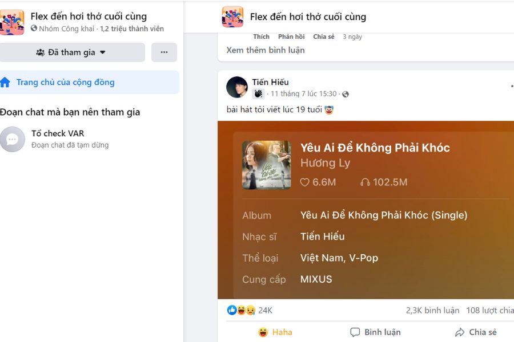Toggle the Haha reaction on the post

pos(275,332)
